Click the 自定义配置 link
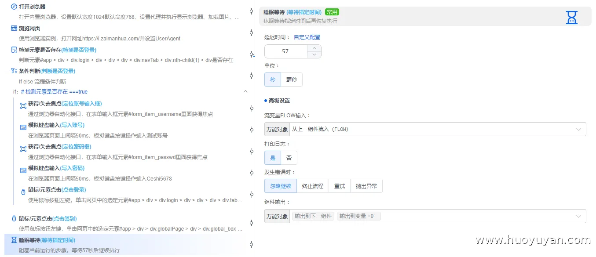 [307, 37]
